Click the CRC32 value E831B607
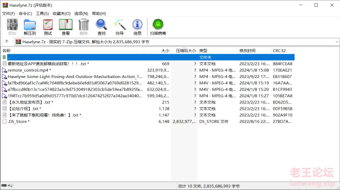 coord(282,77)
